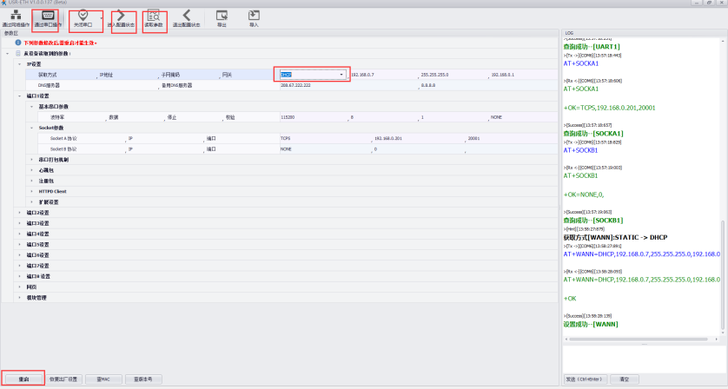Click the 通过网络操作 network operation icon
The image size is (728, 389).
(x=14, y=18)
